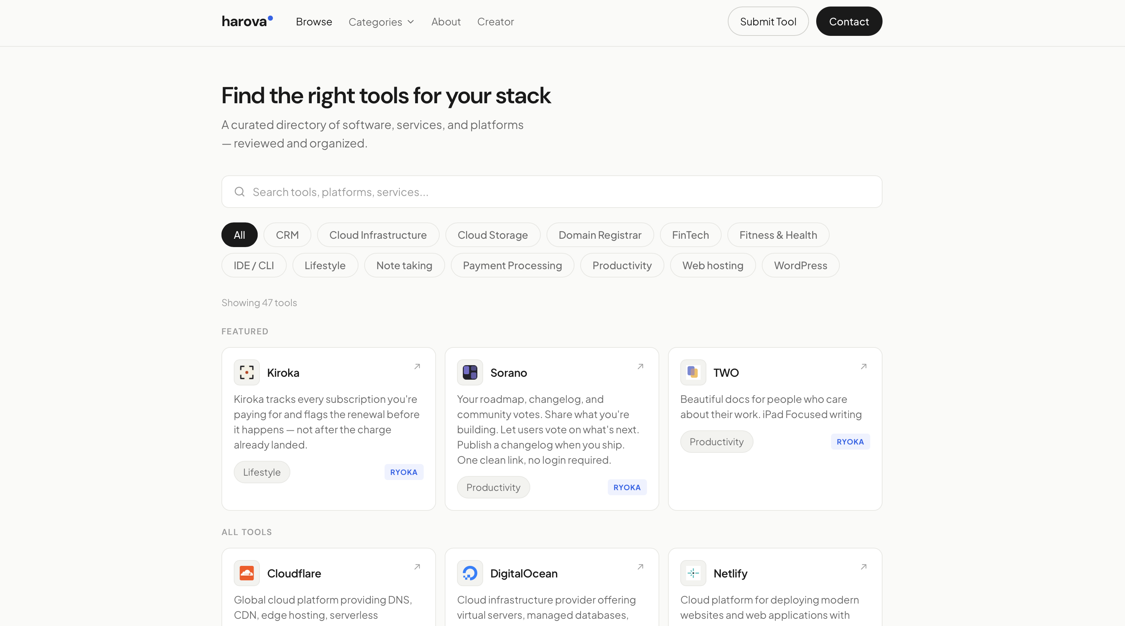1125x626 pixels.
Task: Click the 'Find the right tools' heading
Action: [x=386, y=96]
